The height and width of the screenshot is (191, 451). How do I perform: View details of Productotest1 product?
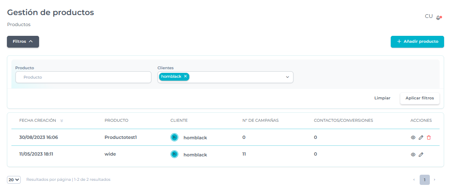tap(413, 138)
